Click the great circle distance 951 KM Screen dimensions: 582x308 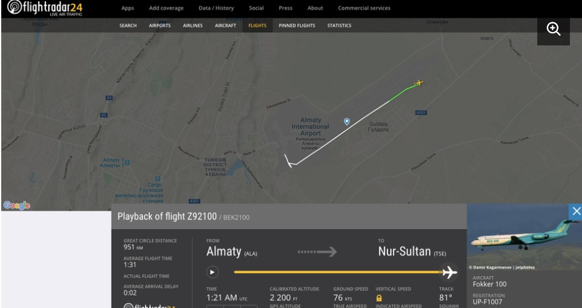(x=133, y=247)
